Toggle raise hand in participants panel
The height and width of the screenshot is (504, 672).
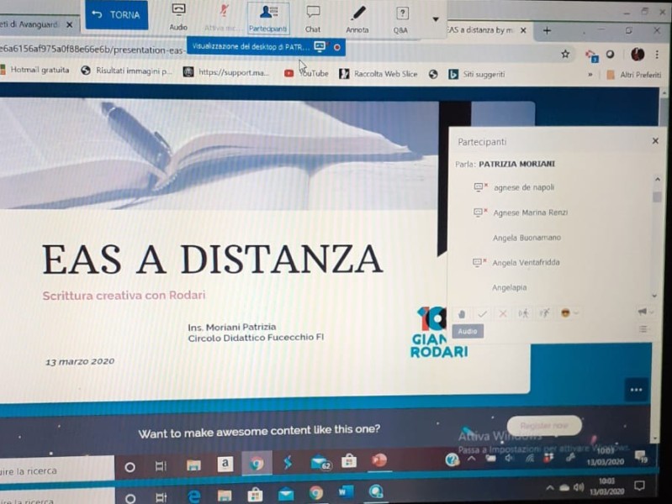coord(462,313)
